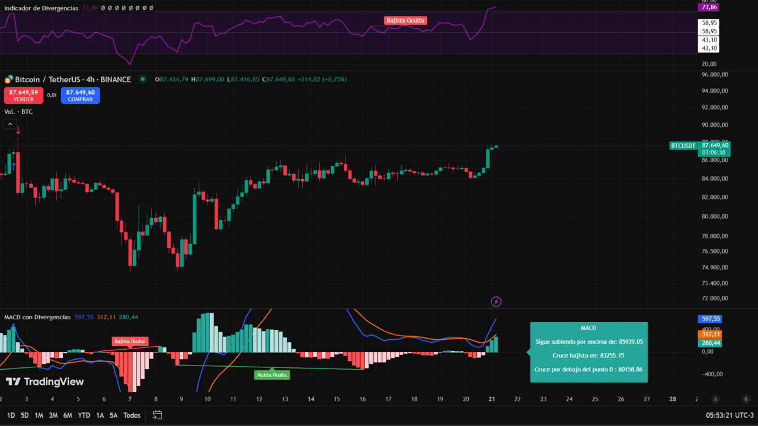Image resolution: width=758 pixels, height=426 pixels.
Task: Click the 20,00 oscillator scale label
Action: tap(709, 64)
